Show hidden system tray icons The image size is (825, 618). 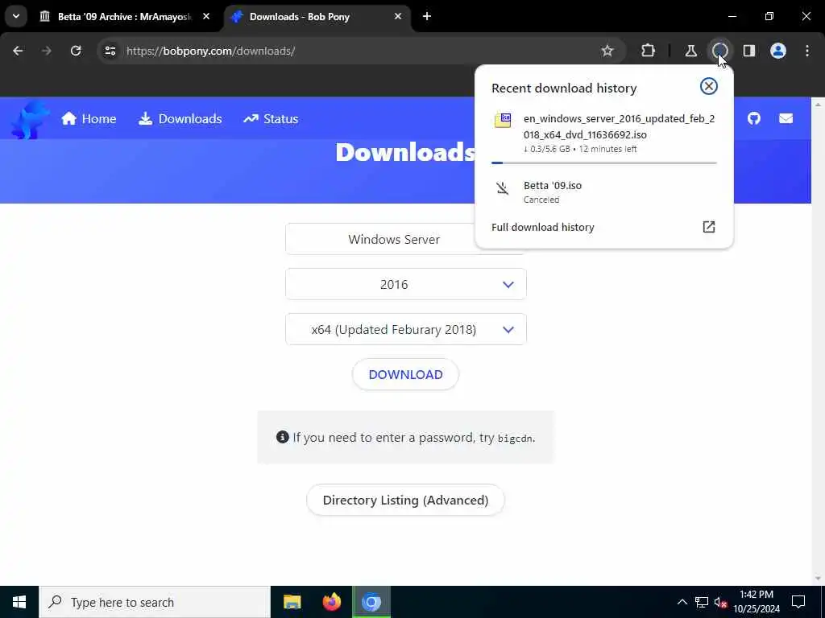pos(682,602)
